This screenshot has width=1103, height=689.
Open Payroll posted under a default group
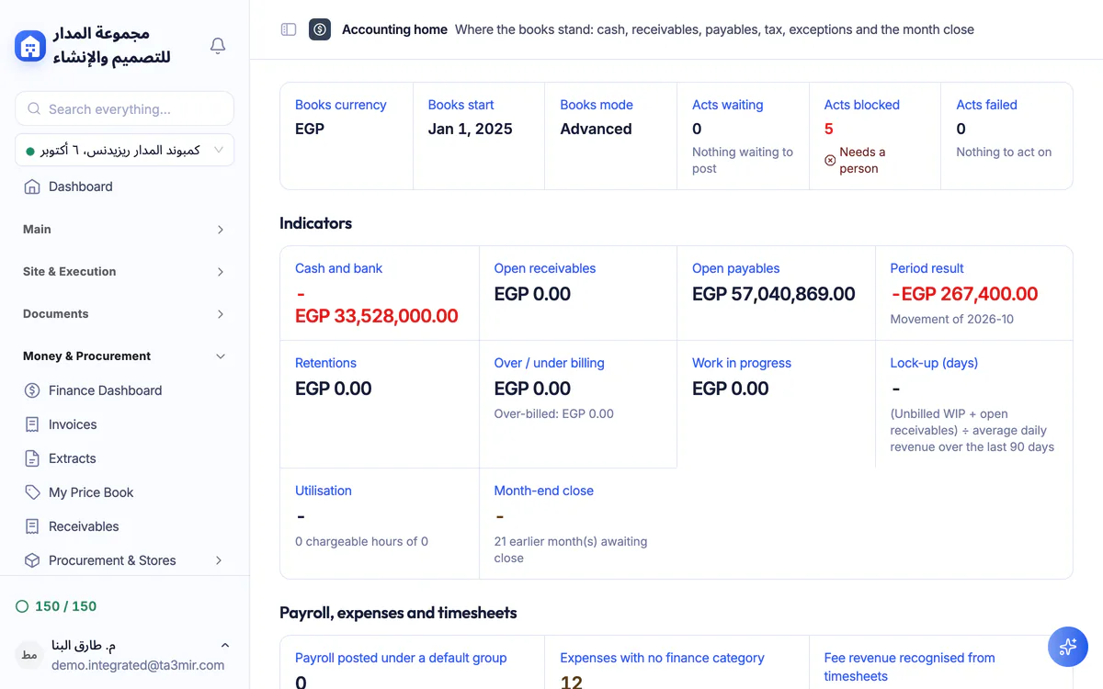click(x=400, y=658)
